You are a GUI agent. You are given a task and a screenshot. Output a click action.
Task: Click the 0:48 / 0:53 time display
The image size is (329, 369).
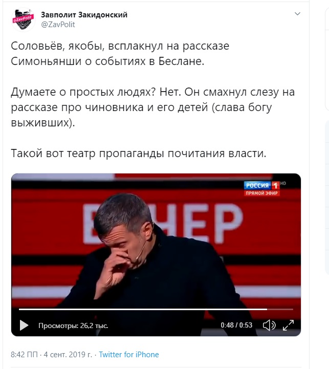coord(236,325)
